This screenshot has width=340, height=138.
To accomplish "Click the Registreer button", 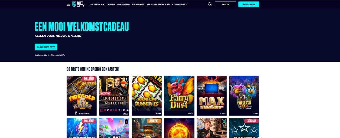I will point(249,4).
